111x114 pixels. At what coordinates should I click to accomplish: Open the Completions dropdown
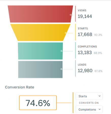pos(89,109)
